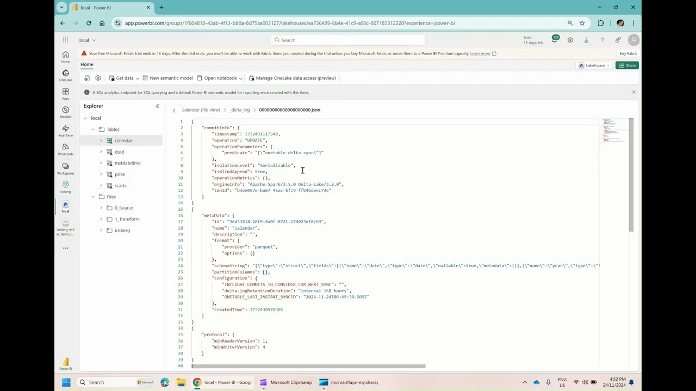Go to _delta_log breadcrumb
The height and width of the screenshot is (391, 696).
pyautogui.click(x=239, y=110)
